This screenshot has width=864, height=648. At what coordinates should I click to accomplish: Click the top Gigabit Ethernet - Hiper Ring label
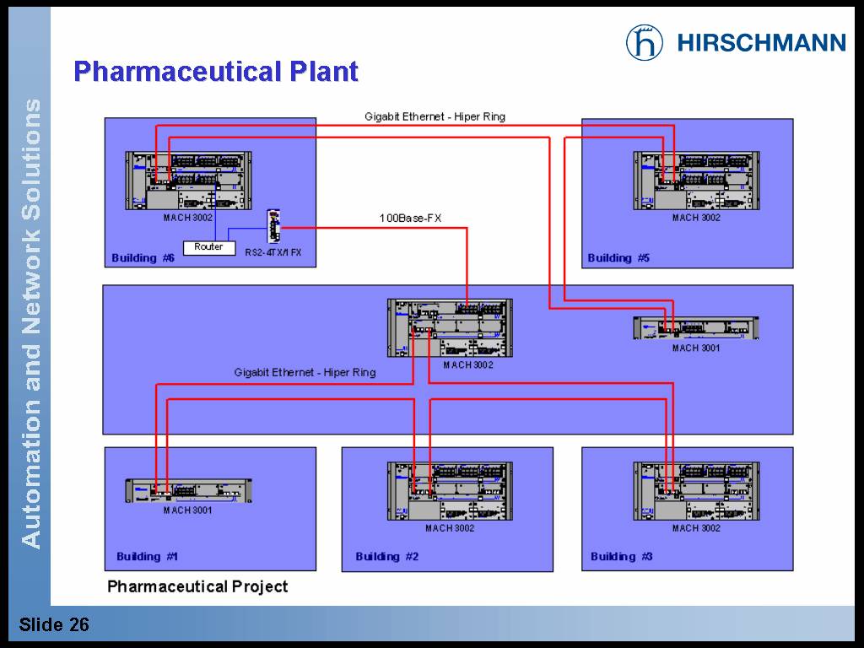click(435, 116)
